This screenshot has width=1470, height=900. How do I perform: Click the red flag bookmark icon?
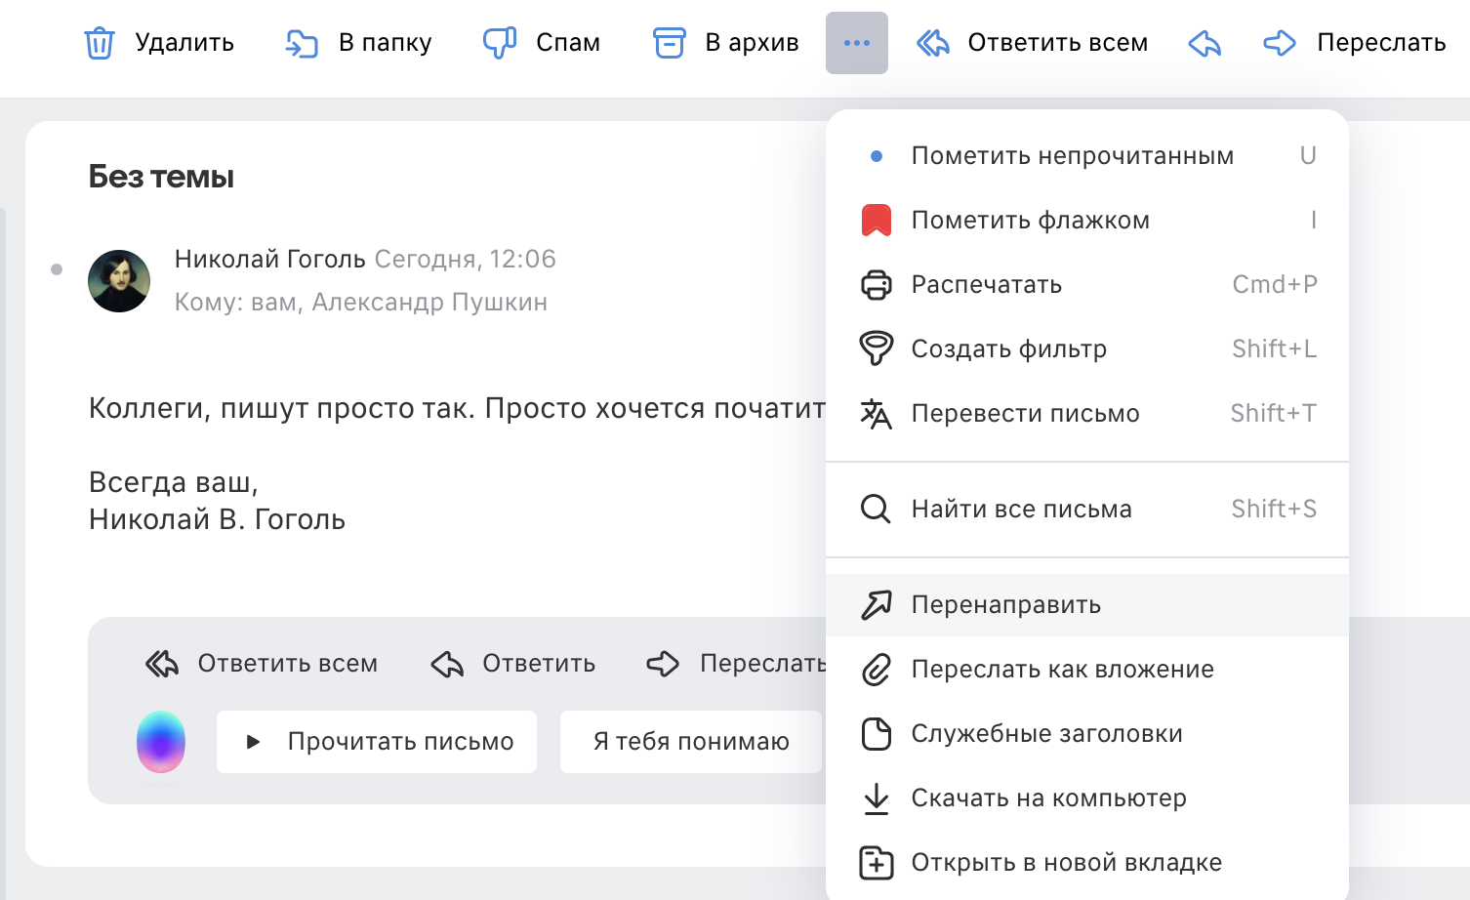[x=877, y=221]
